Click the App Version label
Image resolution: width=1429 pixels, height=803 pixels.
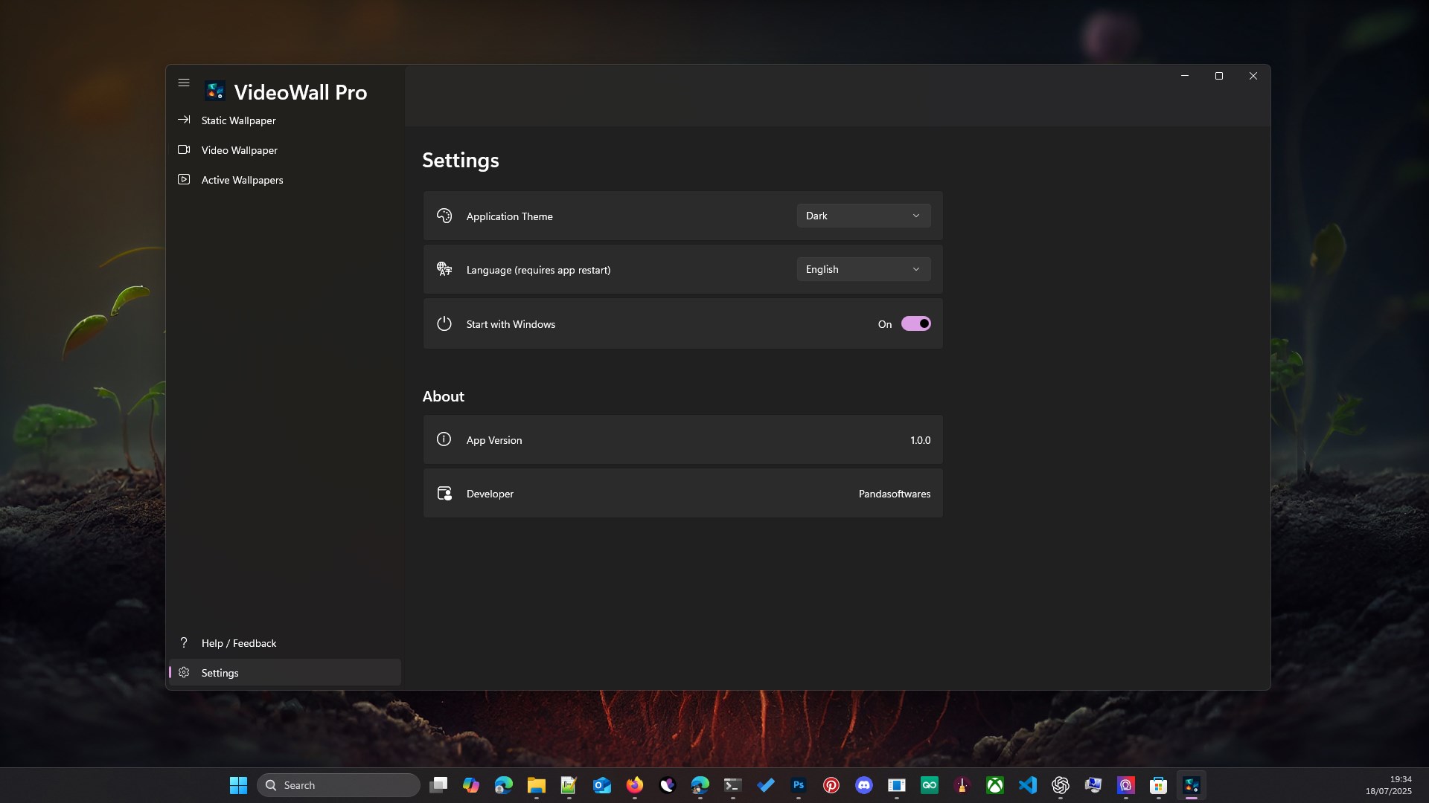pos(494,440)
